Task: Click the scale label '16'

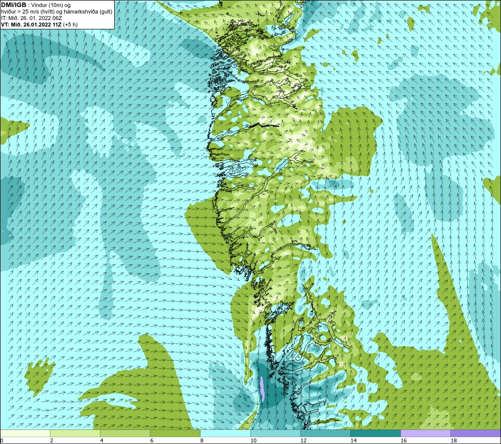Action: (403, 440)
